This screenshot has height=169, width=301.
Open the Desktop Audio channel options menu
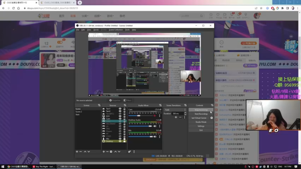(159, 126)
